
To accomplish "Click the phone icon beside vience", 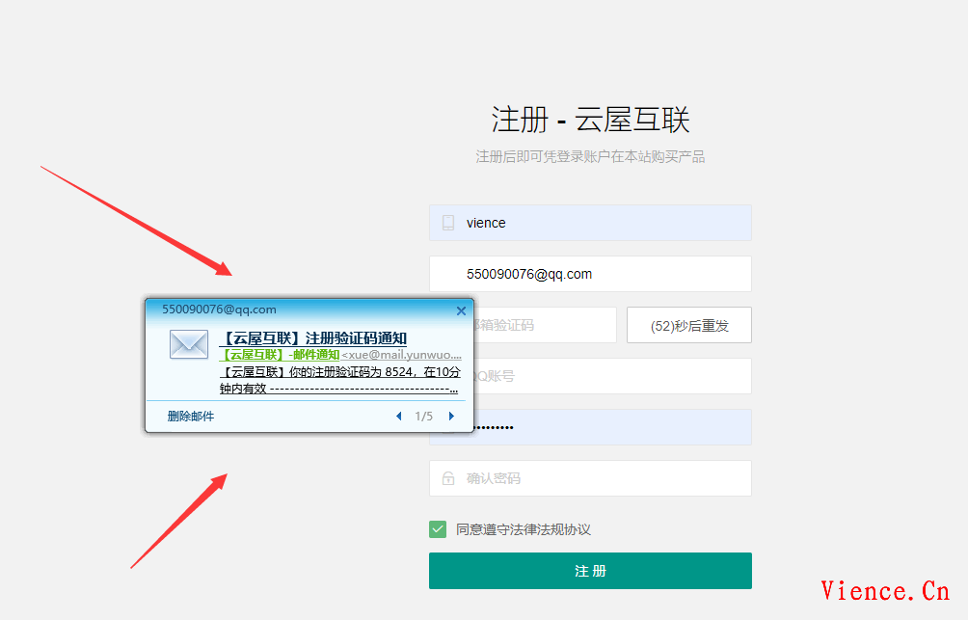I will point(447,223).
